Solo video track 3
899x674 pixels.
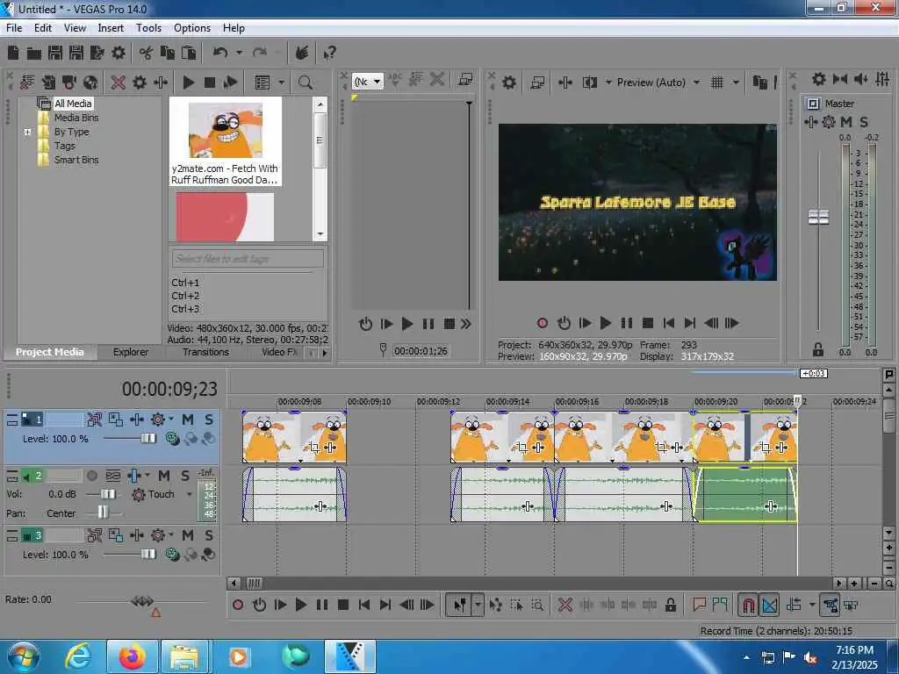click(209, 535)
